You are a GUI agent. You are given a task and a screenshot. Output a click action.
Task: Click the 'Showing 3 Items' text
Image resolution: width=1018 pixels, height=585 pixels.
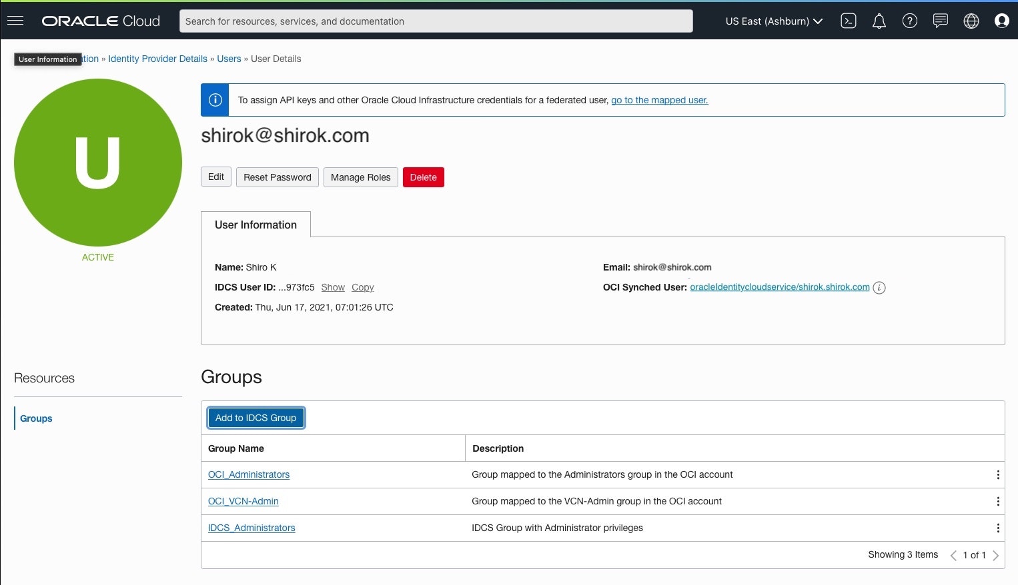[903, 554]
